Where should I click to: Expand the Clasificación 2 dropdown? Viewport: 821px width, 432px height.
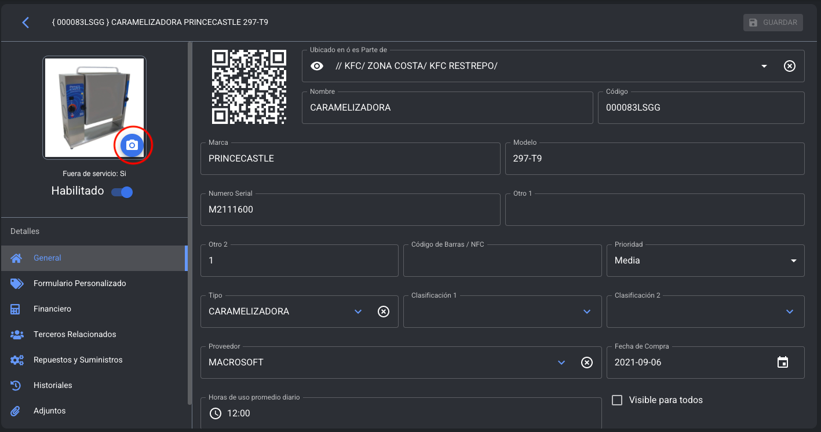(x=789, y=312)
